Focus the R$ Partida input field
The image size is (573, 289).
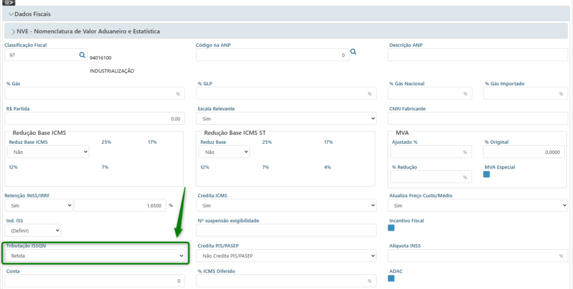point(95,119)
